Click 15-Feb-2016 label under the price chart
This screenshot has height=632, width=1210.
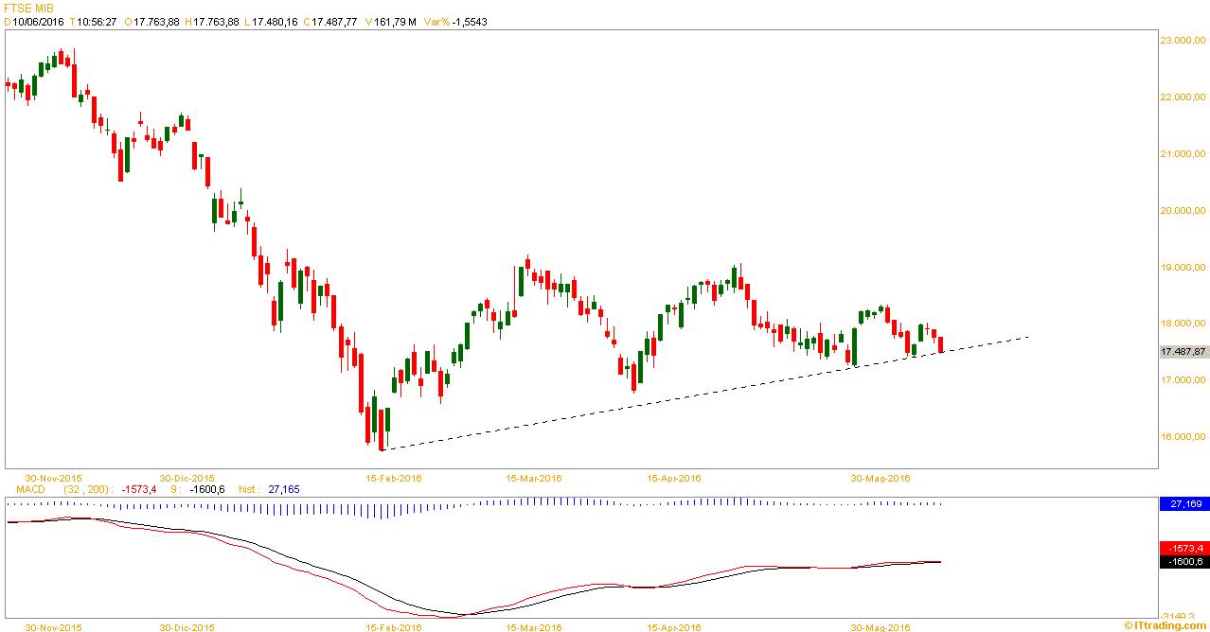tap(395, 478)
